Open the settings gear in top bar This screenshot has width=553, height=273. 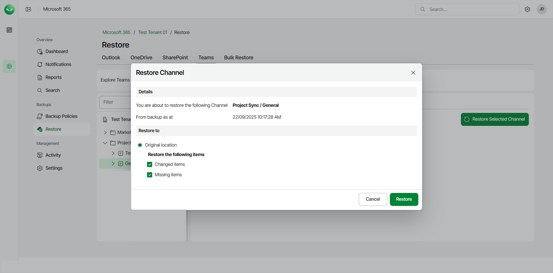click(527, 9)
